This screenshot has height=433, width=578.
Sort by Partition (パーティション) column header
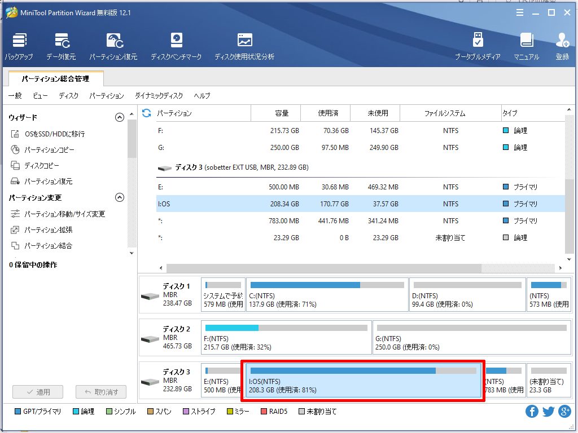203,113
